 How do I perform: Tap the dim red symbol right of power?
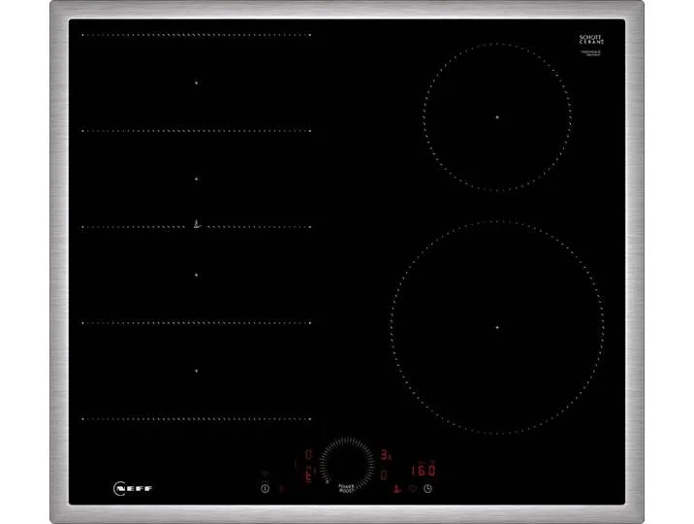[x=281, y=488]
